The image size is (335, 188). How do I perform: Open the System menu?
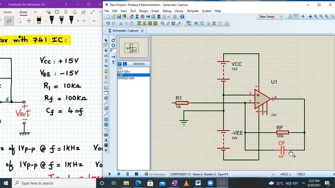click(x=207, y=11)
